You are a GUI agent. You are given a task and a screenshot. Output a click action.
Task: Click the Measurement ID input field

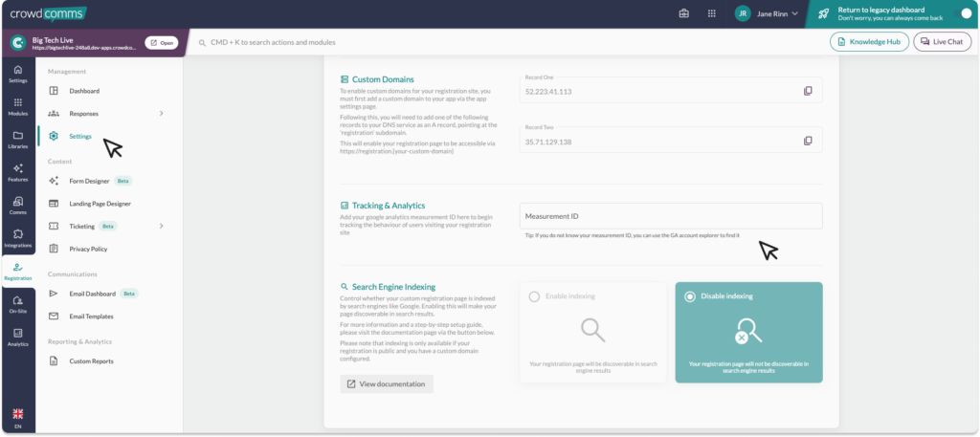point(671,216)
